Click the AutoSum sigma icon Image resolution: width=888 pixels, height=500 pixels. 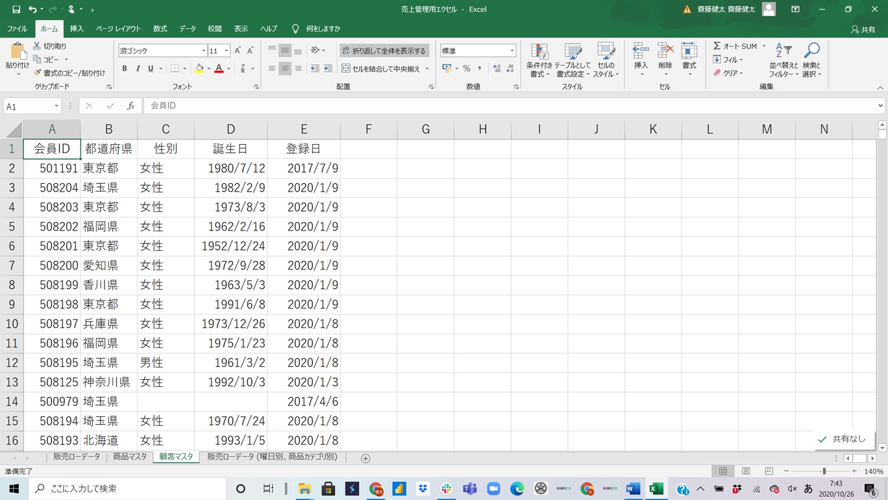(x=717, y=46)
